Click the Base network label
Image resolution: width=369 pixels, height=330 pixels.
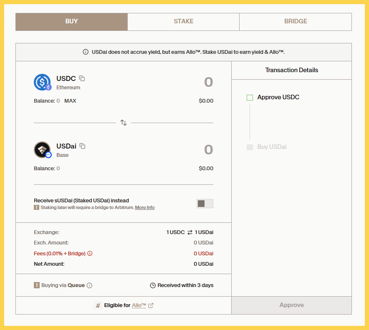(63, 155)
